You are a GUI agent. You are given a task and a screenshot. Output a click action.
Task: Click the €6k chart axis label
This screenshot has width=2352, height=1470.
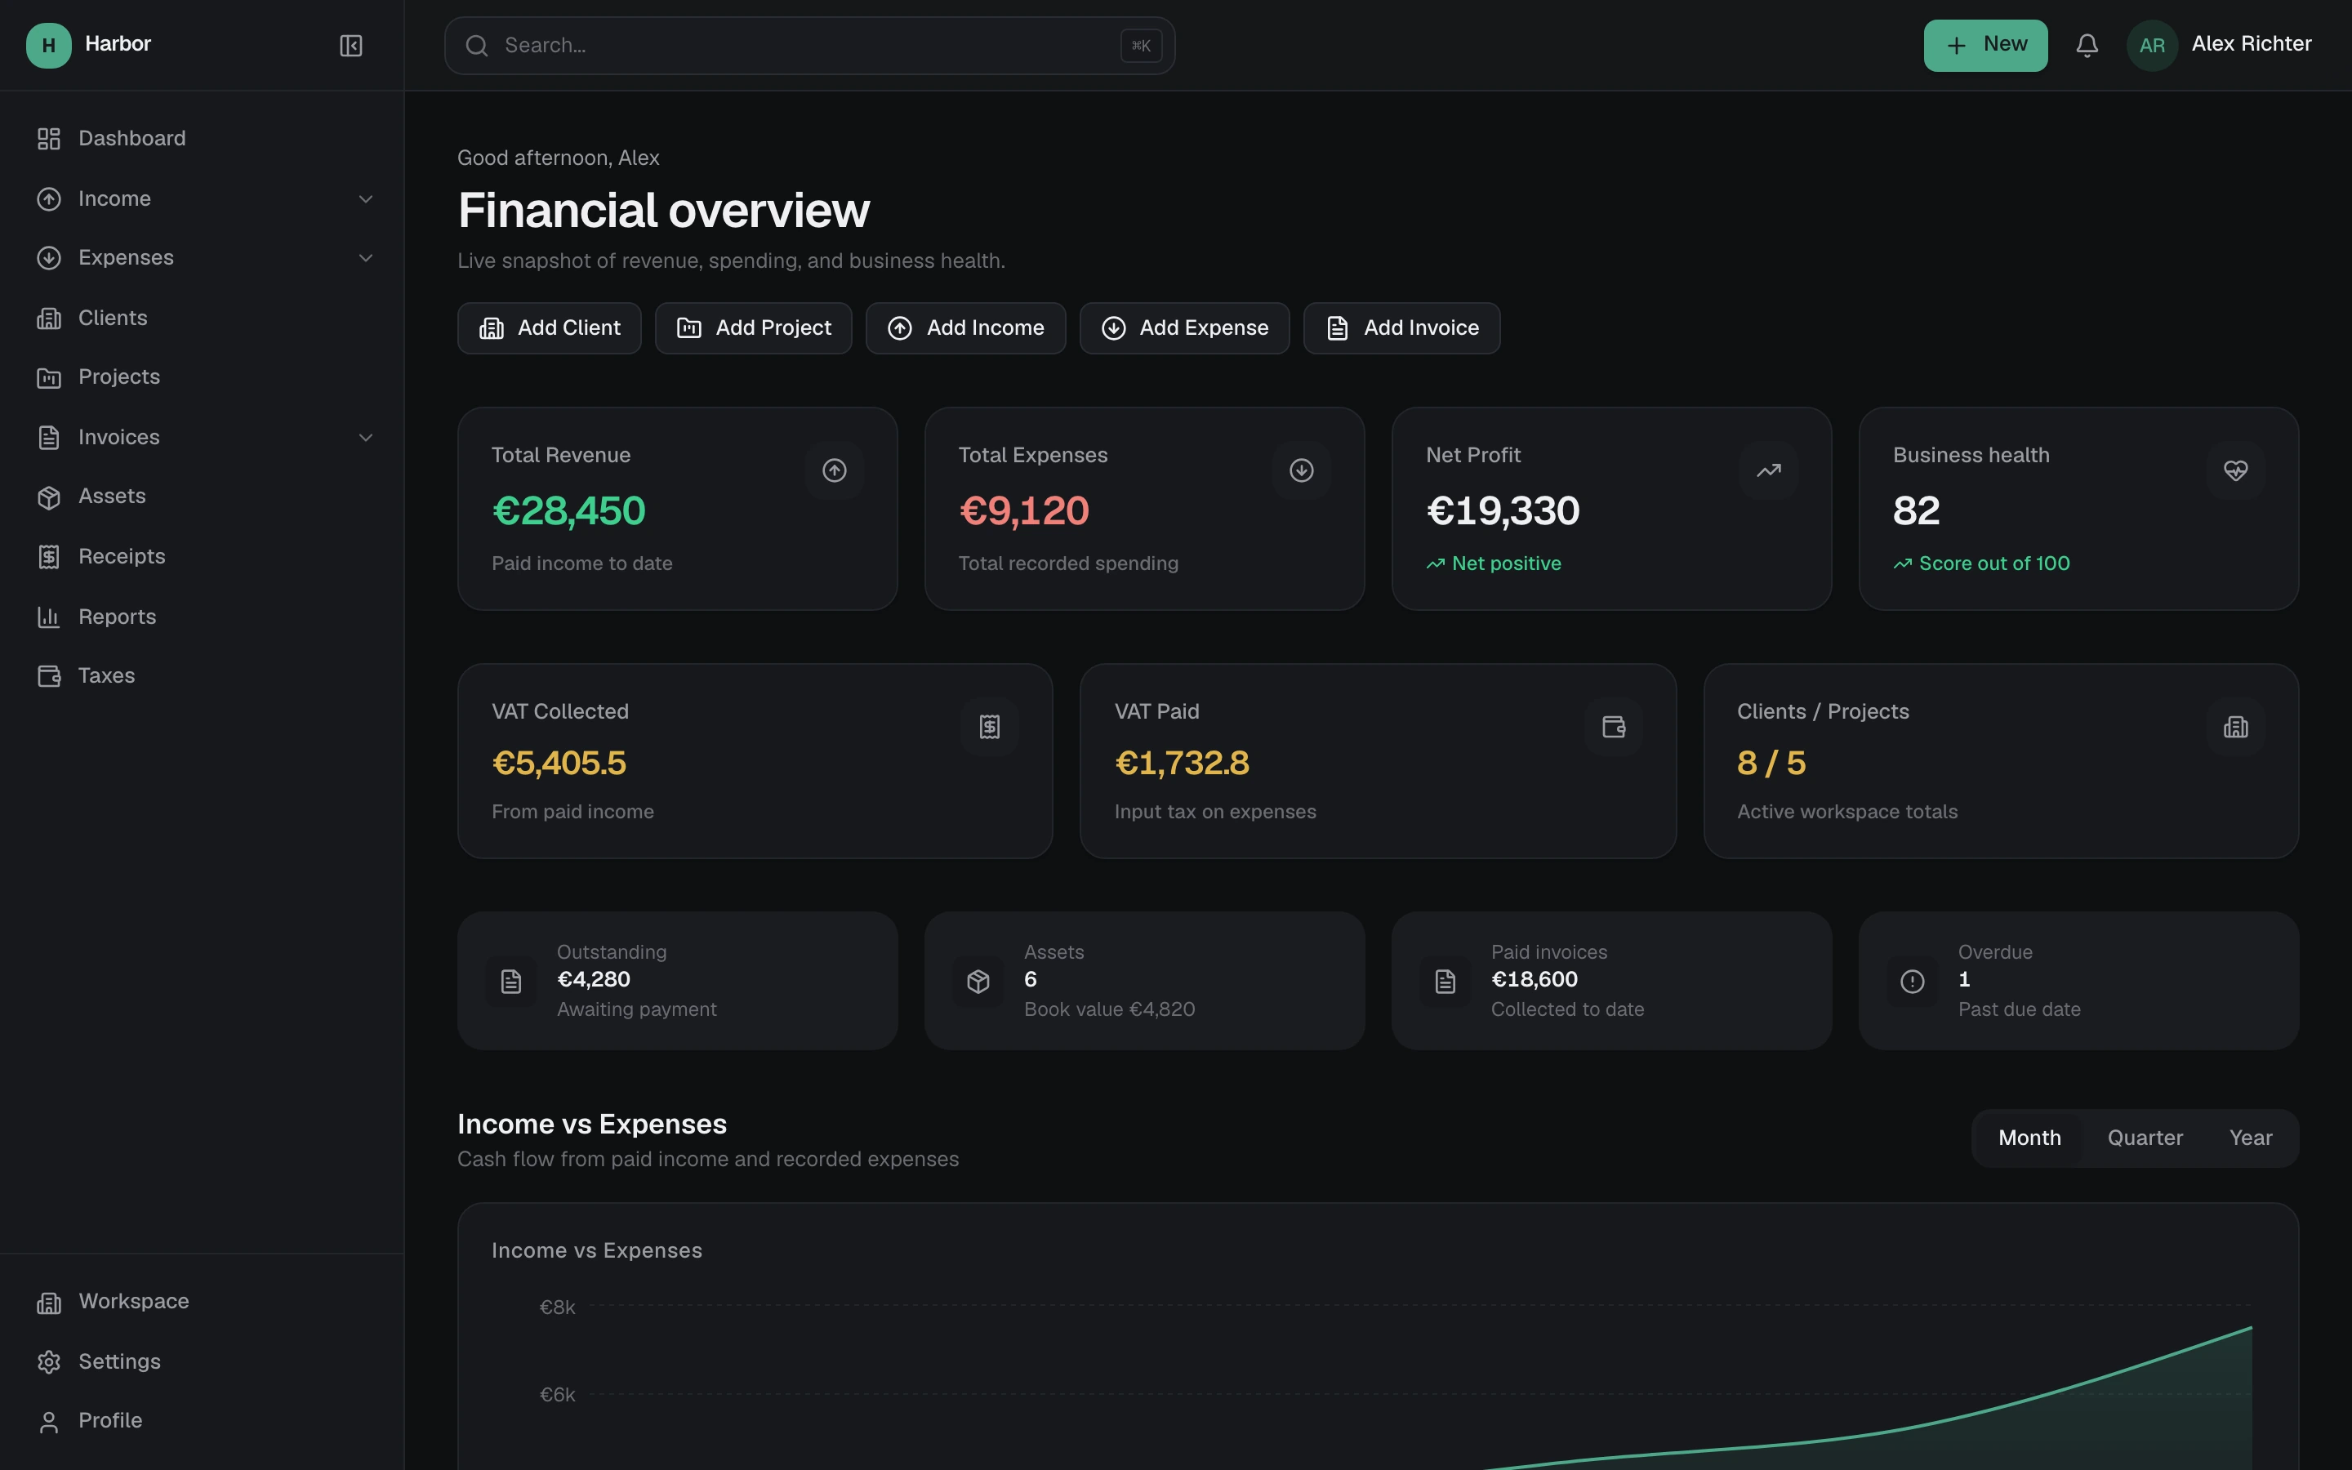557,1395
